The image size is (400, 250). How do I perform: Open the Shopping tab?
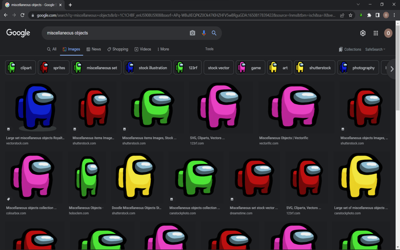pyautogui.click(x=118, y=49)
